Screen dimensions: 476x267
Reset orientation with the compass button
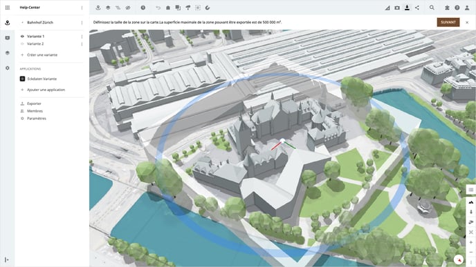[x=459, y=259]
